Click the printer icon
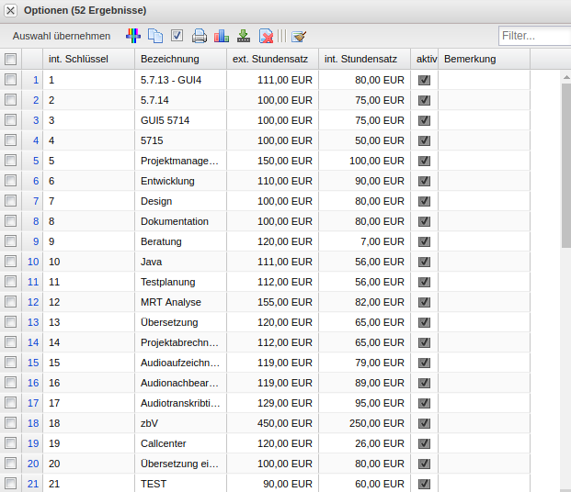This screenshot has height=492, width=571. click(x=200, y=37)
